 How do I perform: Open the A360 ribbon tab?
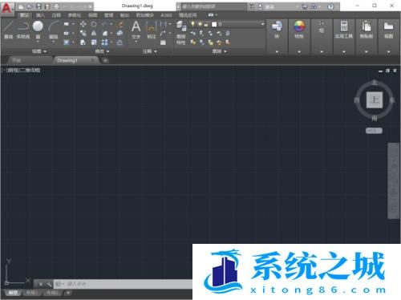(166, 15)
